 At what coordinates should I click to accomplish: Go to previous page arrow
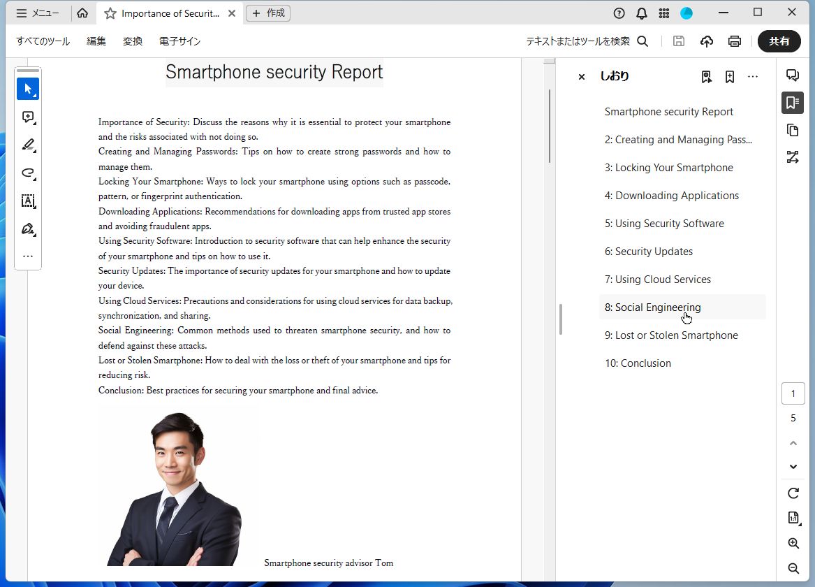click(793, 443)
